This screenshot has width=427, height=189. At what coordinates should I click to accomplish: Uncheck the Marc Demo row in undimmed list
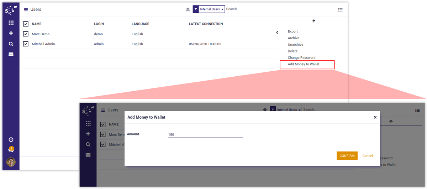[x=26, y=34]
